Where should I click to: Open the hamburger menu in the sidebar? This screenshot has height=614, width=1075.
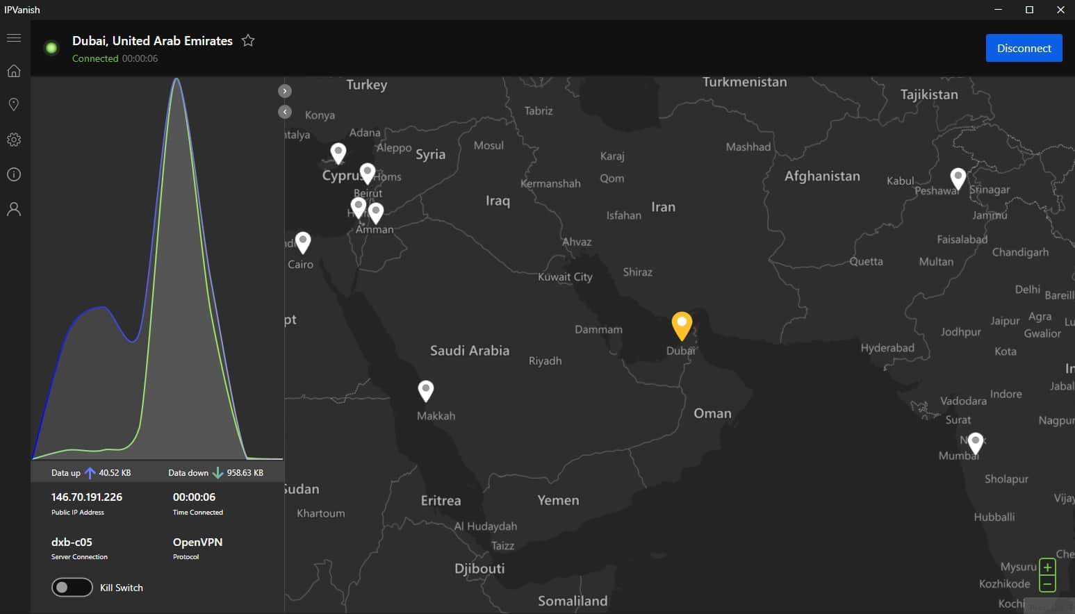tap(14, 38)
